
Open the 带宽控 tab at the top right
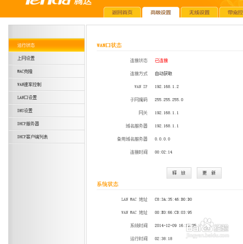231,12
